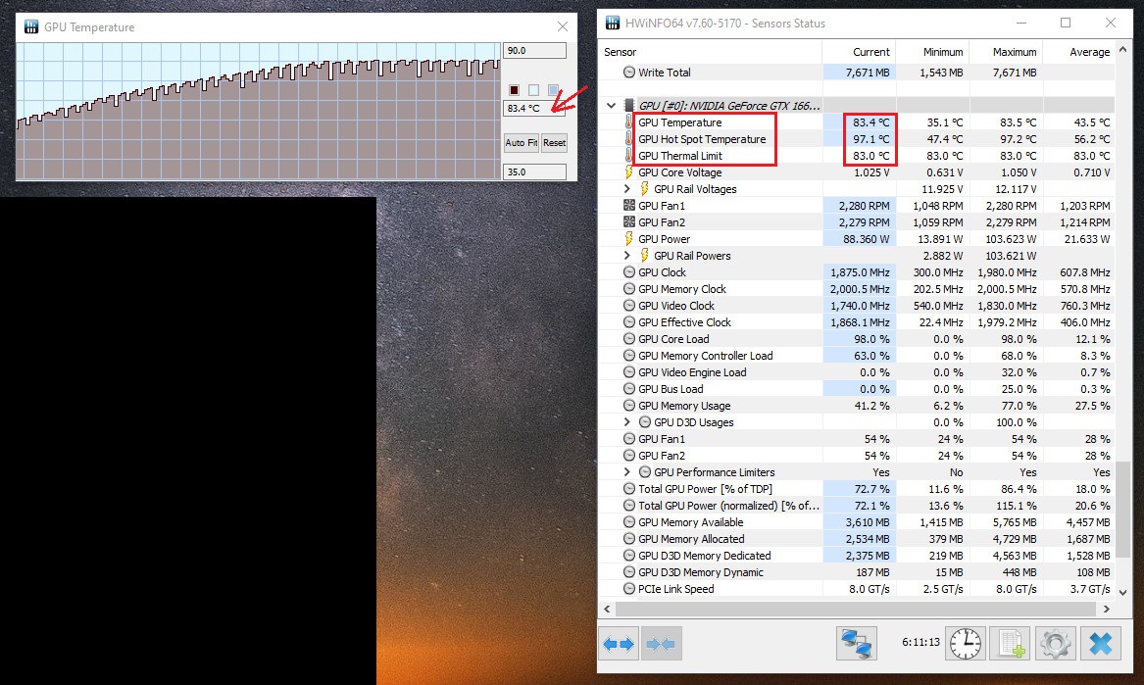The image size is (1144, 685).
Task: Expand GPU Rail Powers
Action: pyautogui.click(x=626, y=256)
